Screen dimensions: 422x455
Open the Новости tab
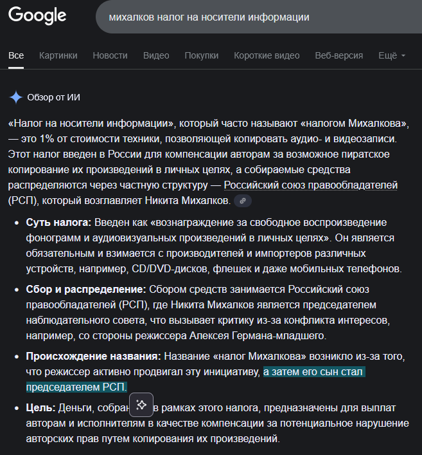110,55
